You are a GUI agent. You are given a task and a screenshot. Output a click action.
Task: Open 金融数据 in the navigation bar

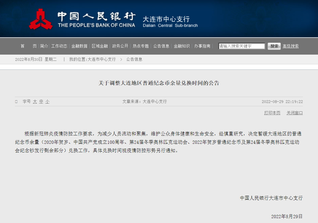(79, 46)
